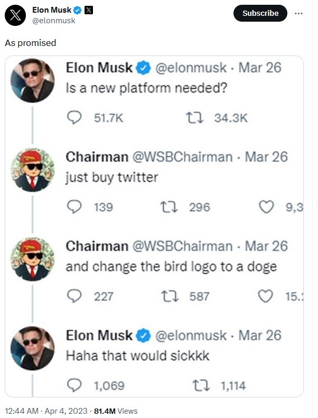Click the blue verified badge beside Elon Musk header
318x418 pixels.
77,10
